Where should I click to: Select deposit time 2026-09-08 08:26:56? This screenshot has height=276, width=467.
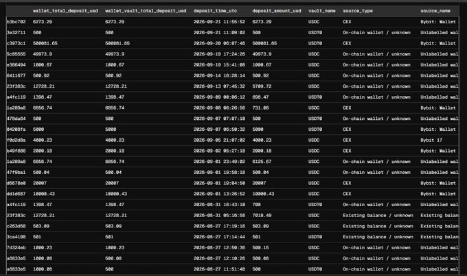219,108
